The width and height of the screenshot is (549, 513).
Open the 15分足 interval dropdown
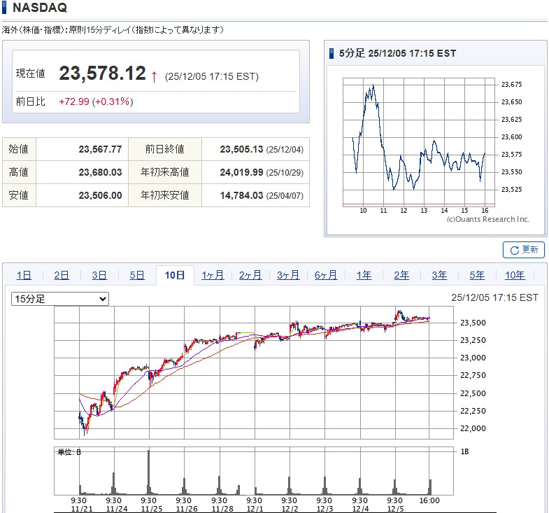coord(60,299)
